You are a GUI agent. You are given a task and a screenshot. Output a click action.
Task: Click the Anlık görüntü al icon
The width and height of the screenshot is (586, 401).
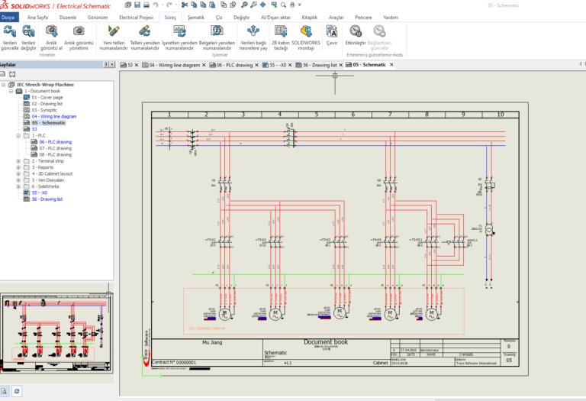pyautogui.click(x=51, y=32)
